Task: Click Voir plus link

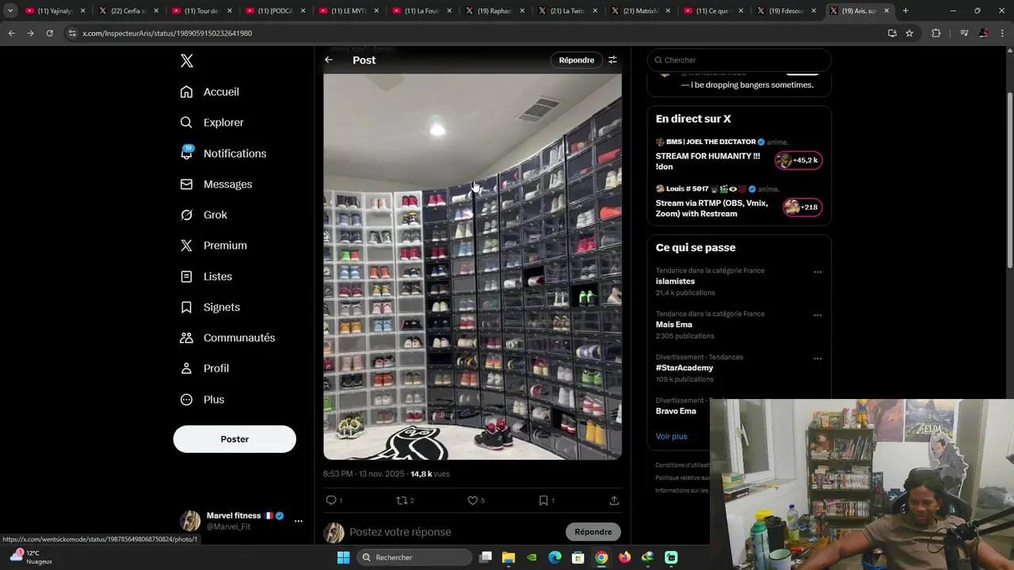Action: click(x=671, y=436)
